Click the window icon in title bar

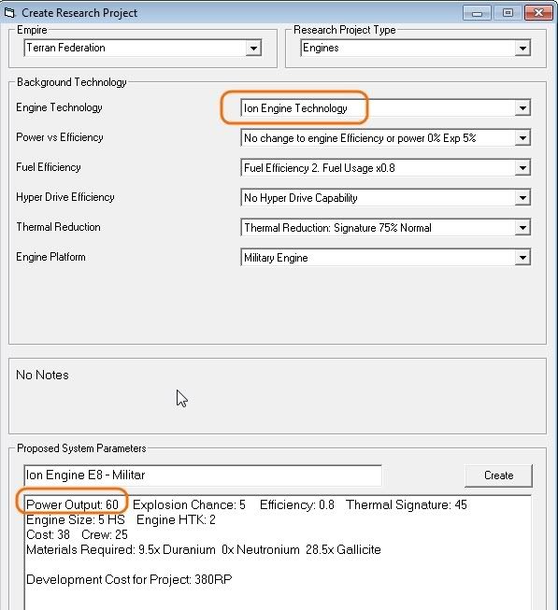tap(9, 12)
